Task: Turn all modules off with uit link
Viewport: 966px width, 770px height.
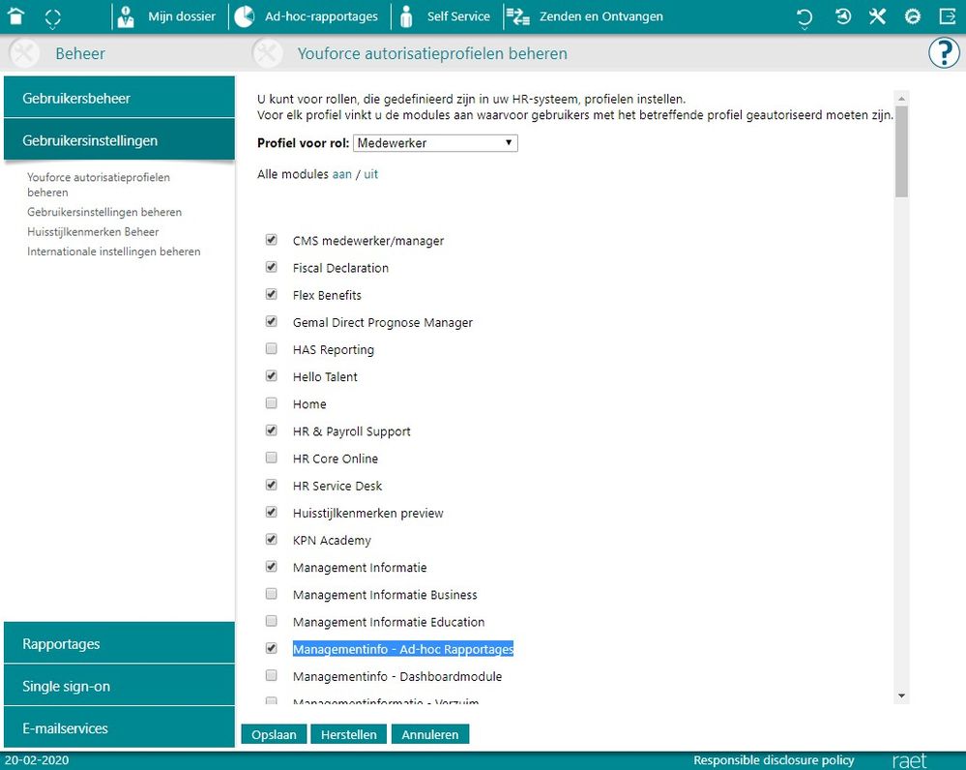Action: tap(370, 174)
